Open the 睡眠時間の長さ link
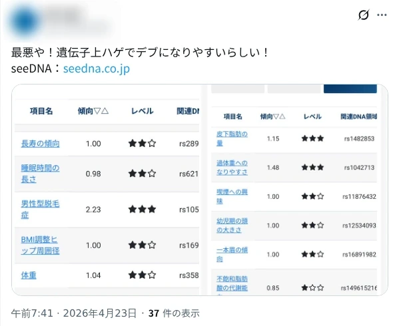Viewport: 399px width, 326px height. (x=40, y=174)
